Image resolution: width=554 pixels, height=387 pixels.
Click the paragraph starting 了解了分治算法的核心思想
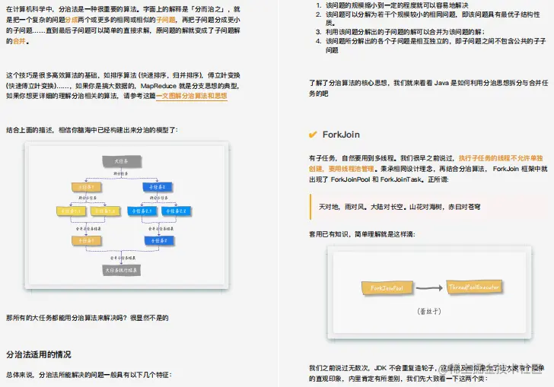click(x=428, y=88)
